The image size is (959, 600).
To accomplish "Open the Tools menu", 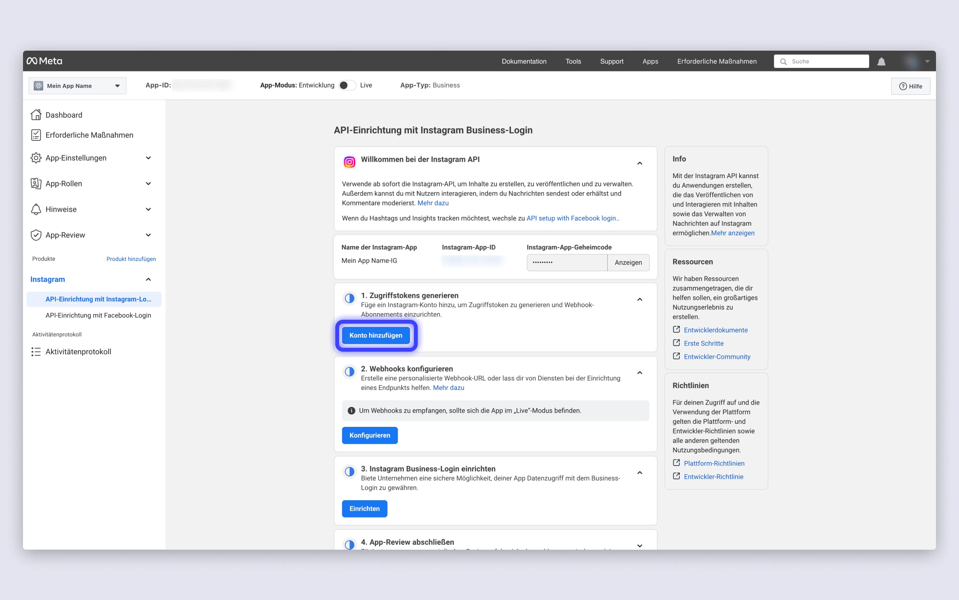I will pos(573,61).
